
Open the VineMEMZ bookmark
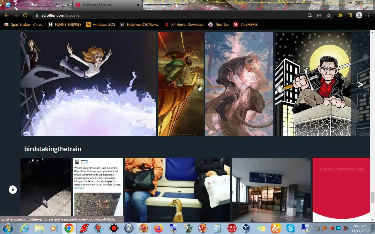246,25
